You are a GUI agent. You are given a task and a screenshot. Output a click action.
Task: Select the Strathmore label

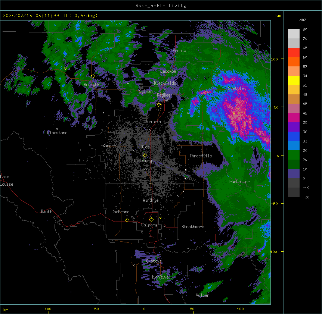(193, 227)
